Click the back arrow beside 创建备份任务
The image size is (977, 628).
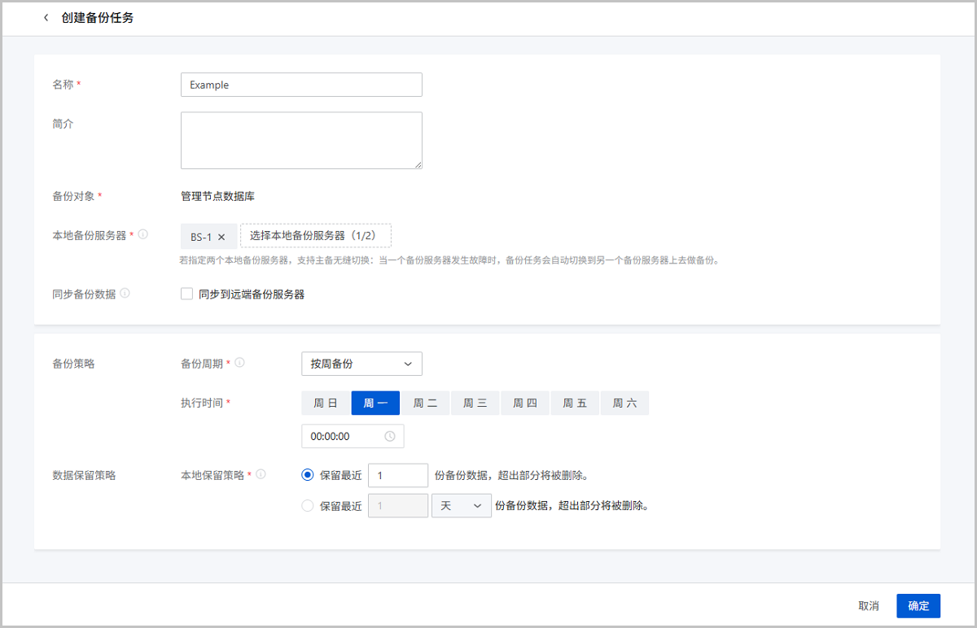coord(46,18)
